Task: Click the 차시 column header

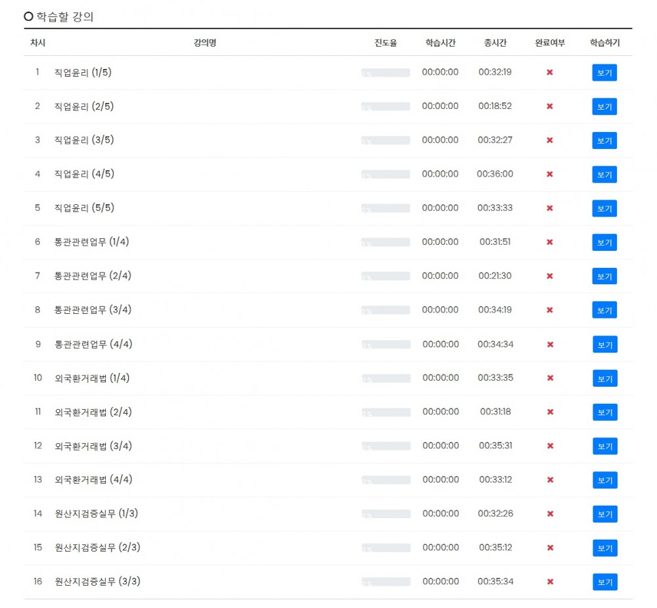Action: [37, 43]
